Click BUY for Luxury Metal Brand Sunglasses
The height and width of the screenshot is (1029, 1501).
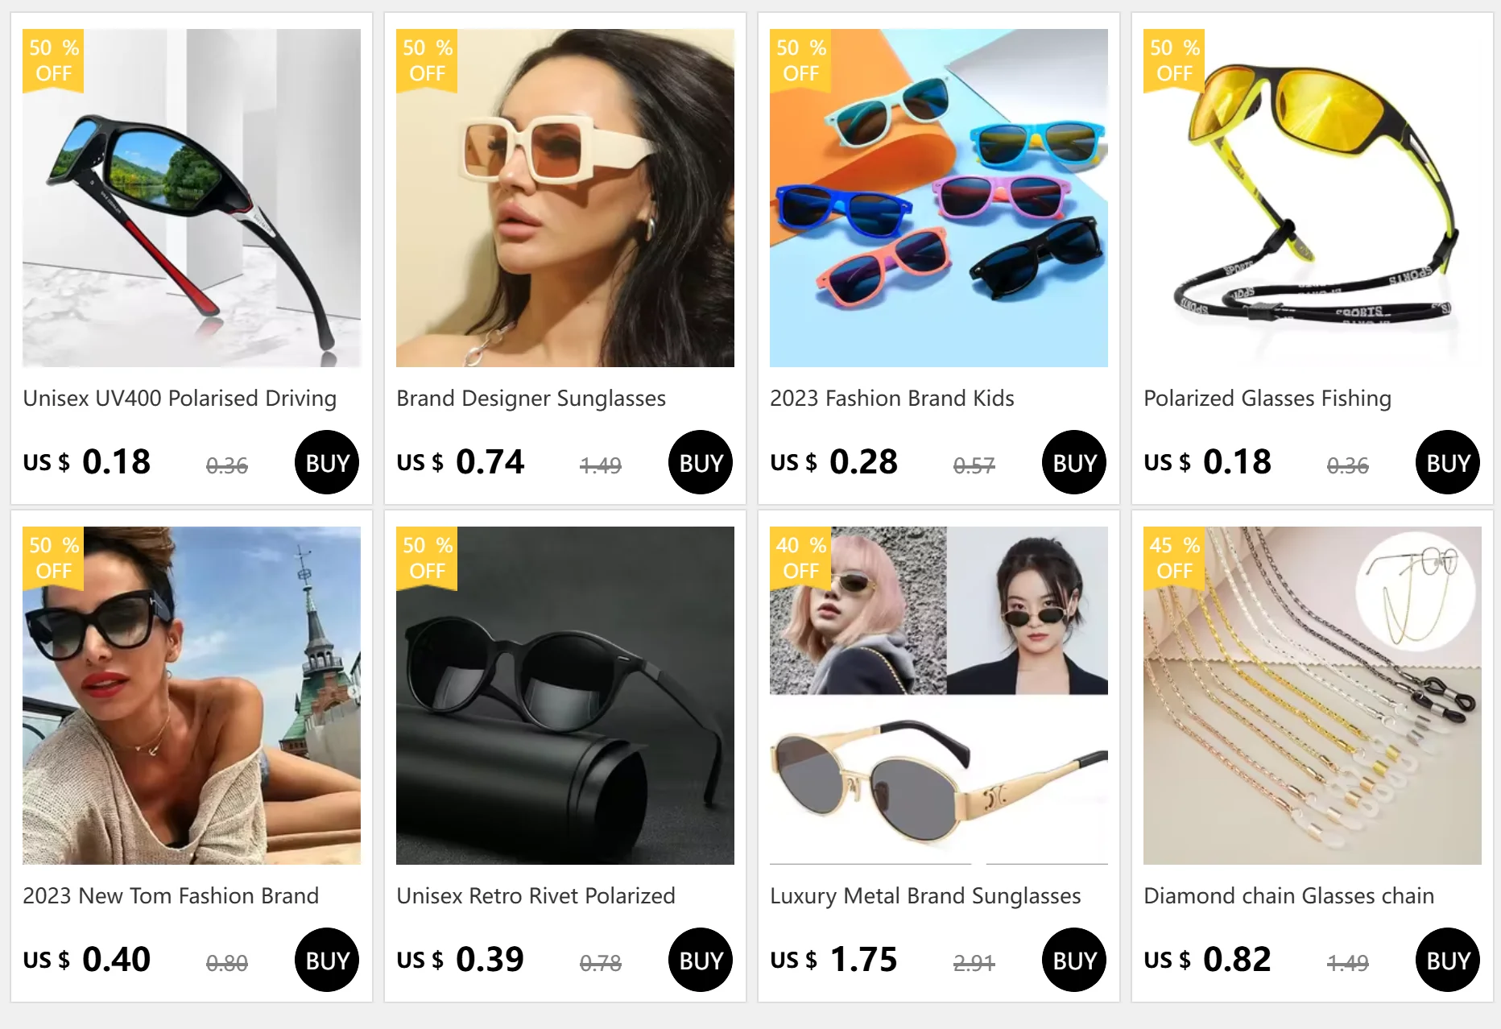[1074, 960]
